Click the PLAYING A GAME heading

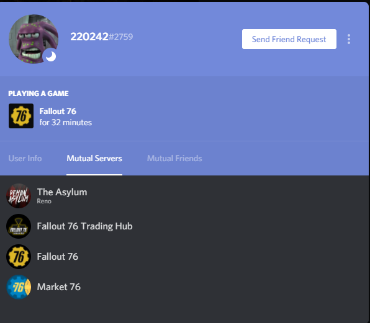pyautogui.click(x=38, y=94)
